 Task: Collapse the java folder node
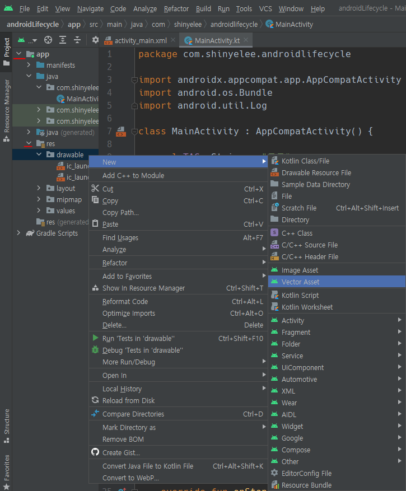click(x=29, y=76)
